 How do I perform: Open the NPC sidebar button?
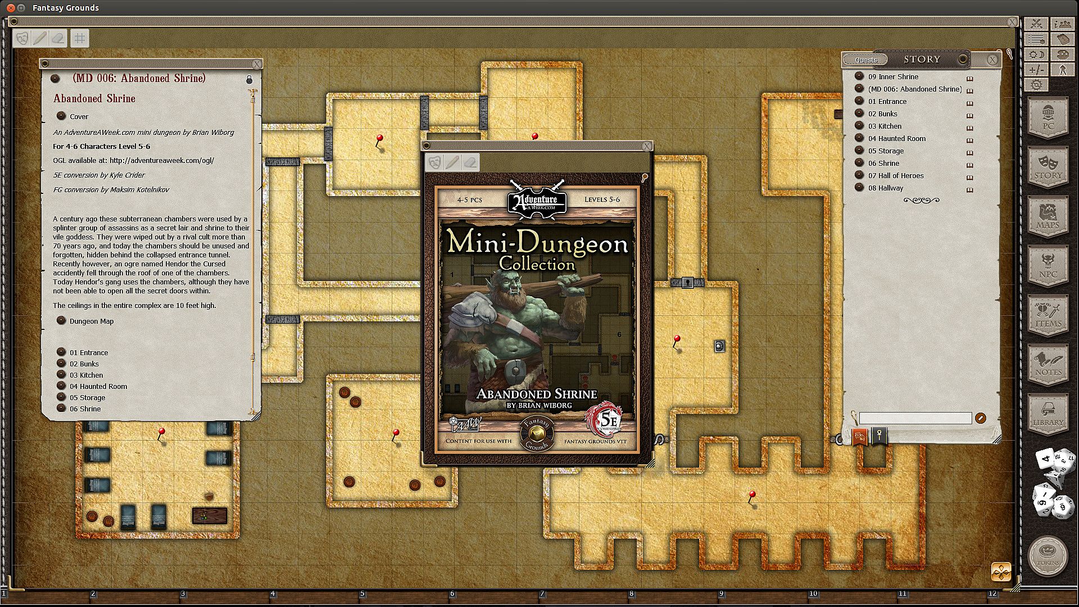1048,266
